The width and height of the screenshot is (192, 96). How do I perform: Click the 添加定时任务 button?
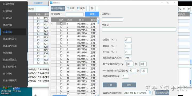tap(162, 93)
